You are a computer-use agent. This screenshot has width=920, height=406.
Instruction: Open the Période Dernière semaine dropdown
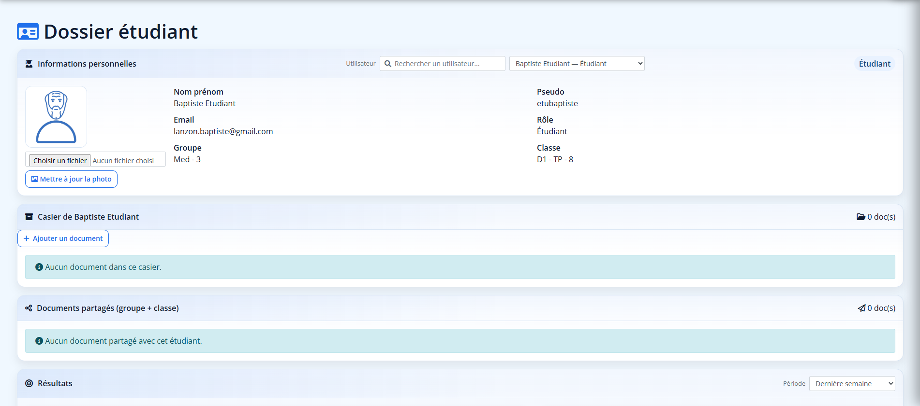(x=852, y=384)
